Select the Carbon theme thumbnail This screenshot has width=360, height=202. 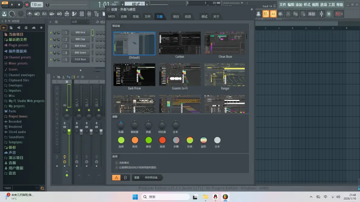(180, 43)
